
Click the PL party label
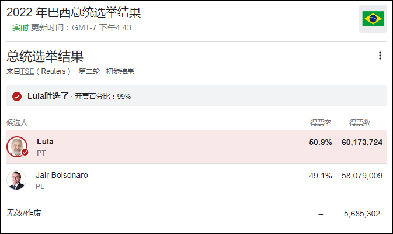click(40, 187)
